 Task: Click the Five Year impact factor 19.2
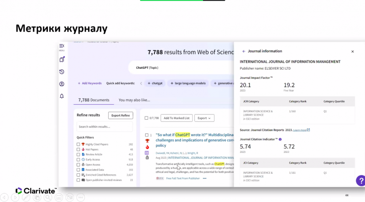click(x=289, y=85)
